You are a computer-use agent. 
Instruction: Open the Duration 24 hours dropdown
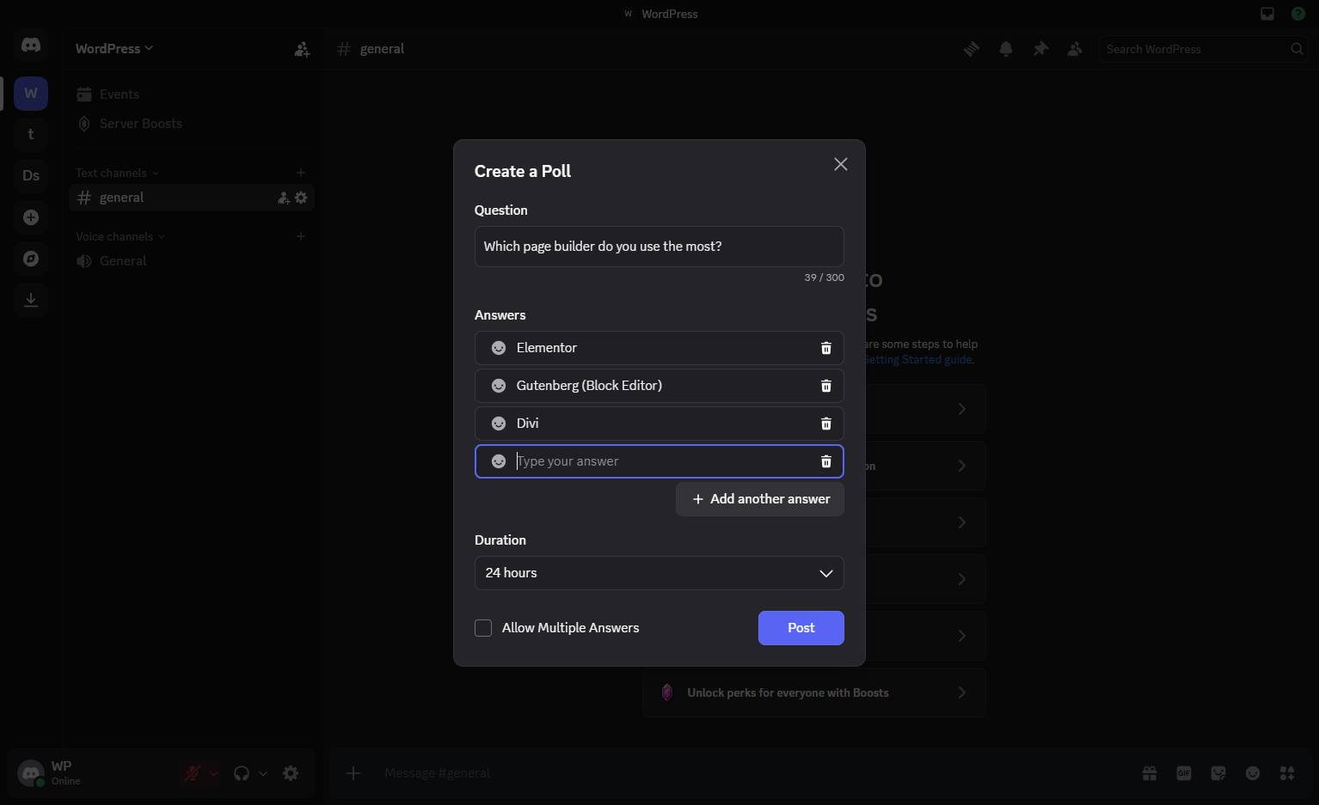click(x=659, y=573)
